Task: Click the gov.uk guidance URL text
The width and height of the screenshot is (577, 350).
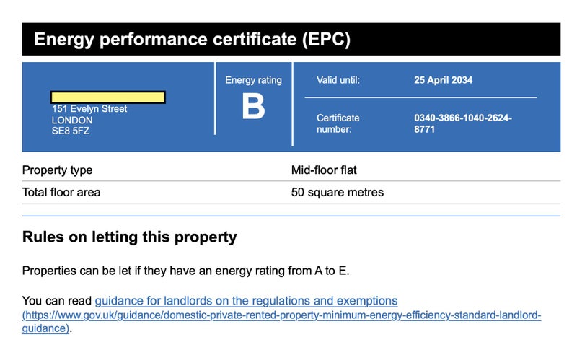Action: coord(281,315)
